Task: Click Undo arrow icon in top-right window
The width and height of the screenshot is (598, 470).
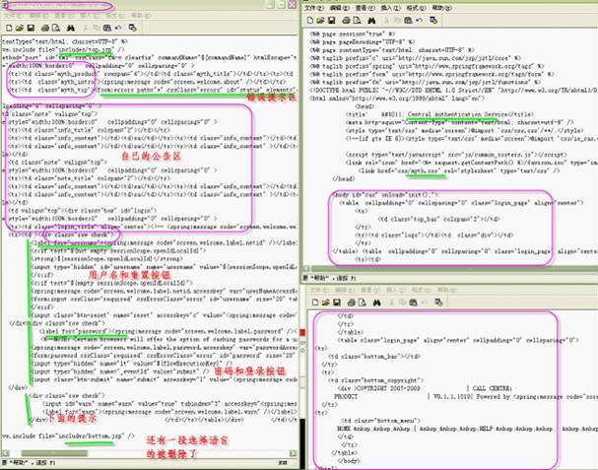Action: (419, 21)
